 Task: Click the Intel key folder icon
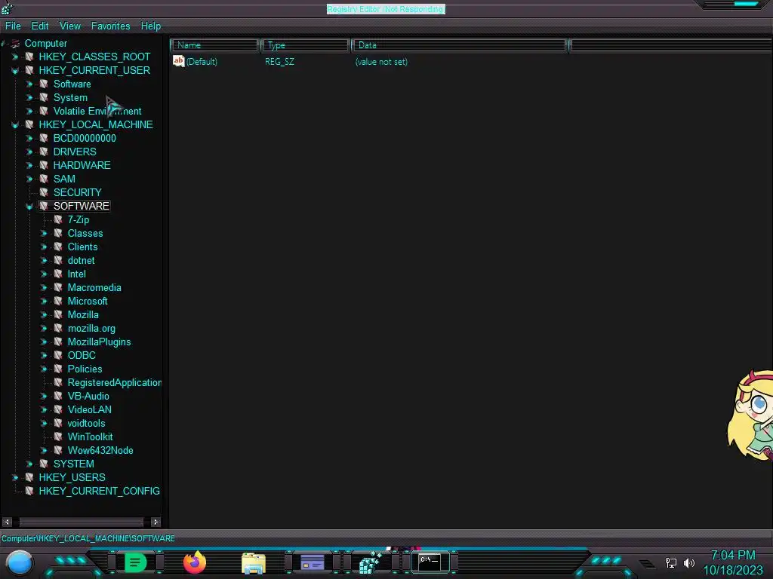click(58, 274)
